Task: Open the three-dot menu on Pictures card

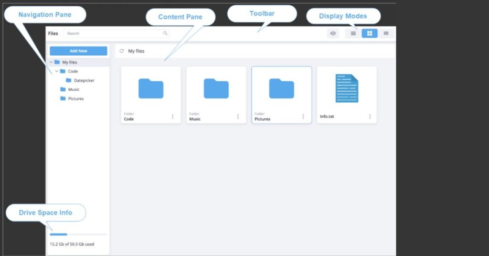Action: tap(303, 117)
